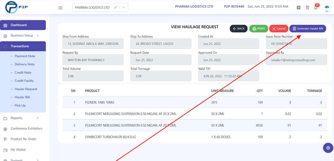Expand the Reports chevron
Image resolution: width=334 pixels, height=161 pixels.
pyautogui.click(x=38, y=118)
